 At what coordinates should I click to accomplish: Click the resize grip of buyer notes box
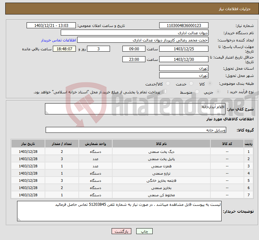(19, 219)
